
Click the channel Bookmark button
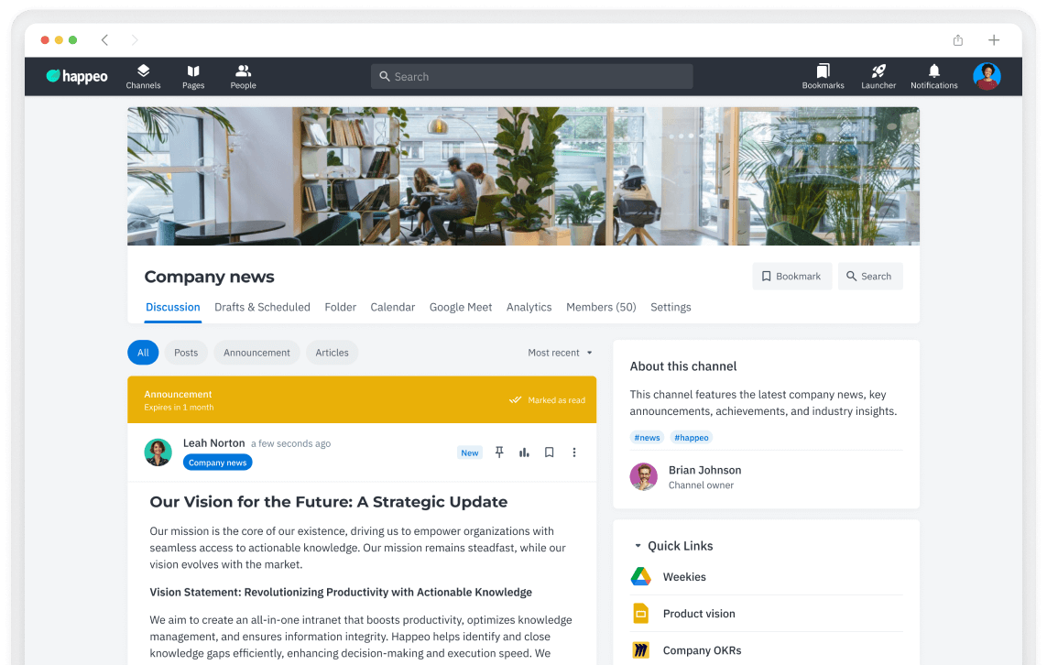(x=791, y=277)
